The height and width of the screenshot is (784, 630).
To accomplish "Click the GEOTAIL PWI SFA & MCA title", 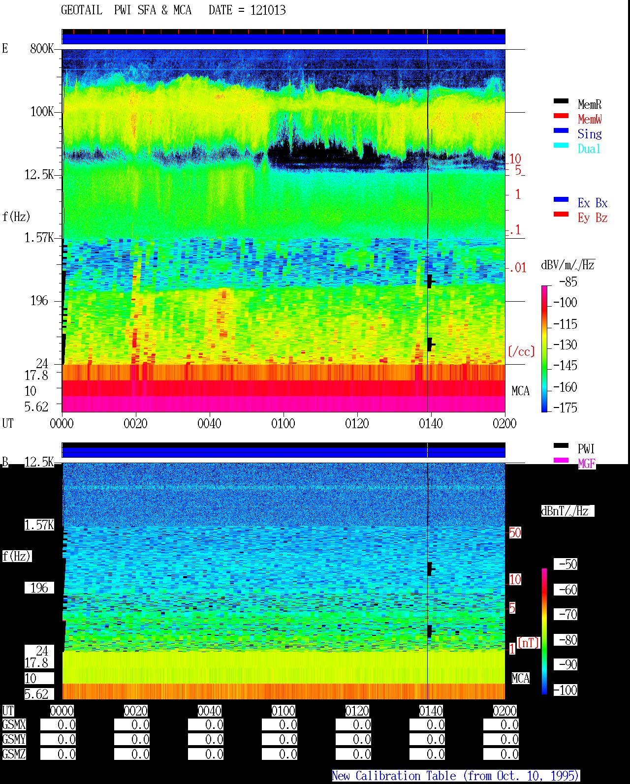I will [x=126, y=10].
